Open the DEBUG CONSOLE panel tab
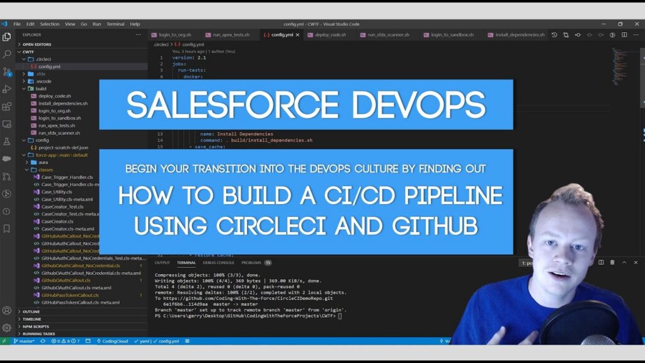Viewport: 645px width, 363px height. [x=219, y=263]
